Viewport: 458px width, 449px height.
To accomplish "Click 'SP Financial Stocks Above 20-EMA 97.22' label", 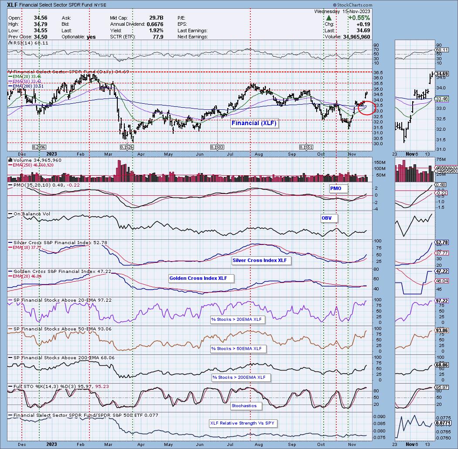I will [60, 300].
